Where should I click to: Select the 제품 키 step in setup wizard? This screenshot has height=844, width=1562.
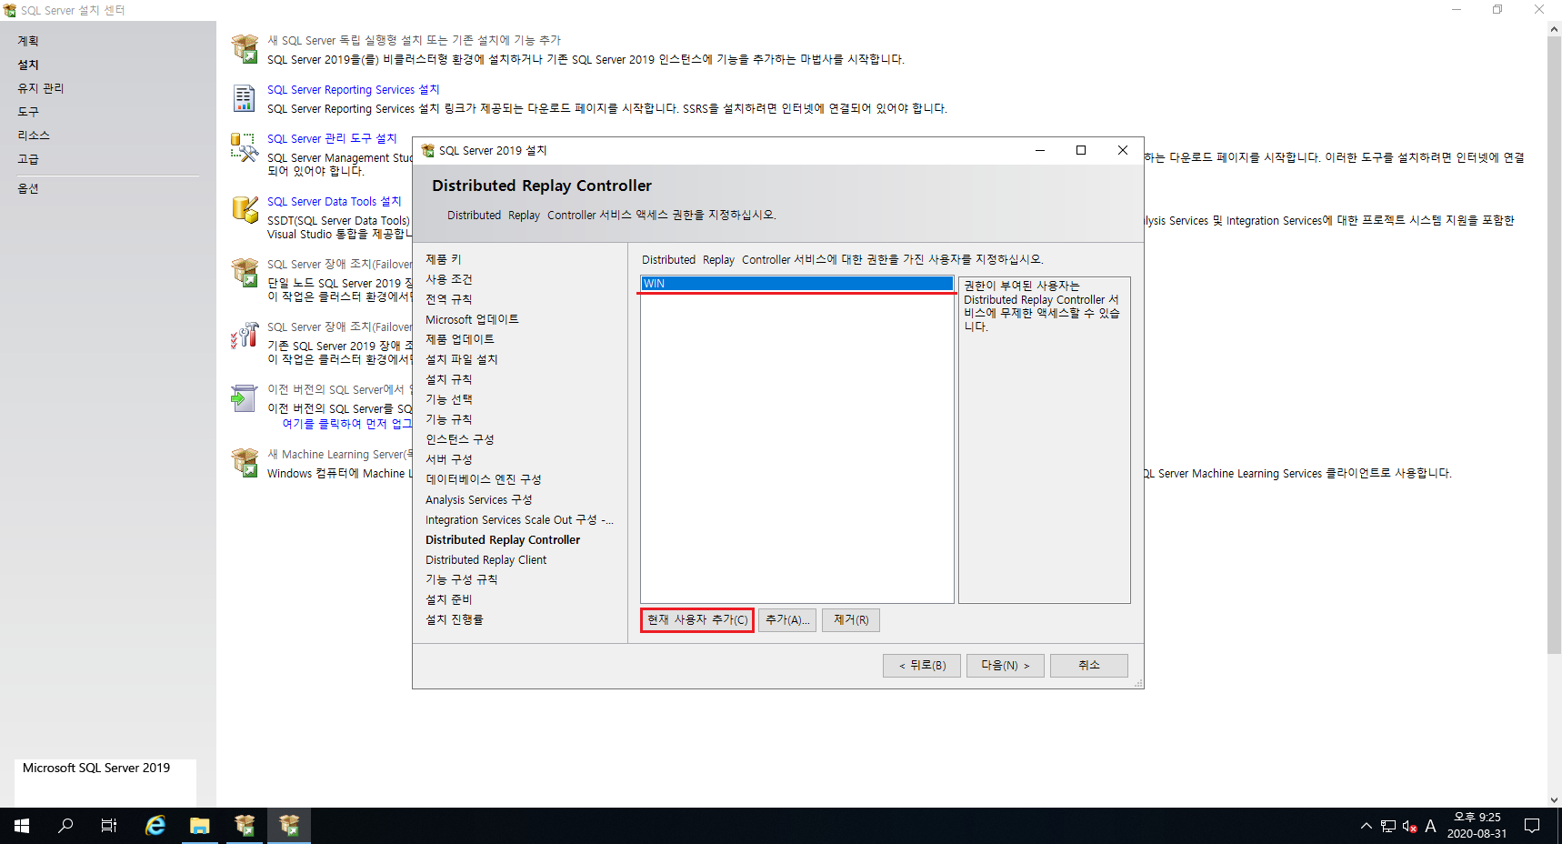tap(444, 259)
